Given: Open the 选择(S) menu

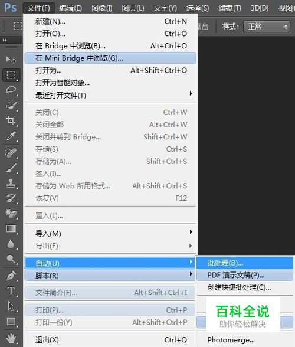Looking at the screenshot, I should point(198,8).
